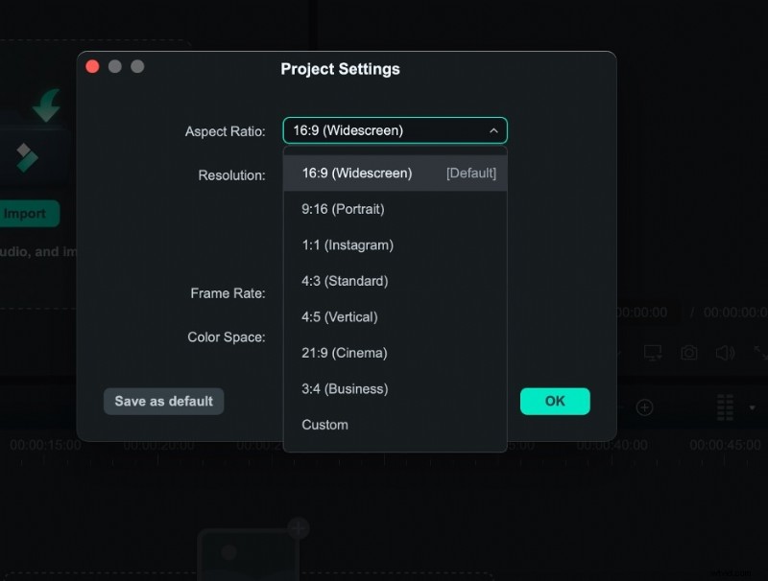This screenshot has height=581, width=768.
Task: Adjust preview volume via the speaker icon
Action: click(724, 352)
